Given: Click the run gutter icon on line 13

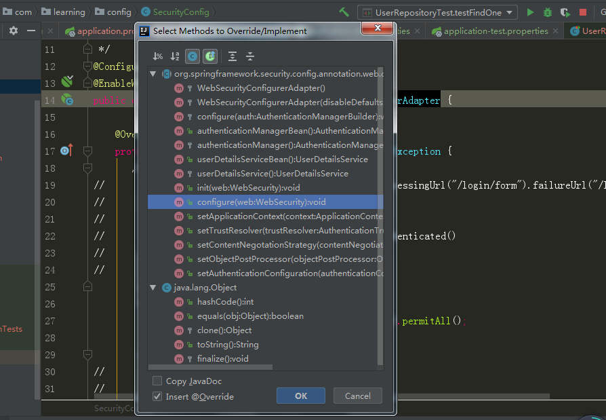Looking at the screenshot, I should [66, 83].
